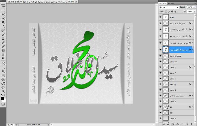Select the Zoom tool
The height and width of the screenshot is (126, 197).
click(3, 91)
